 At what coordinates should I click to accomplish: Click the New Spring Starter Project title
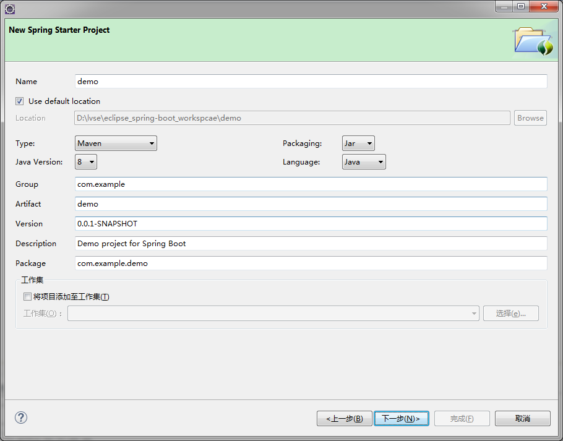tap(59, 30)
